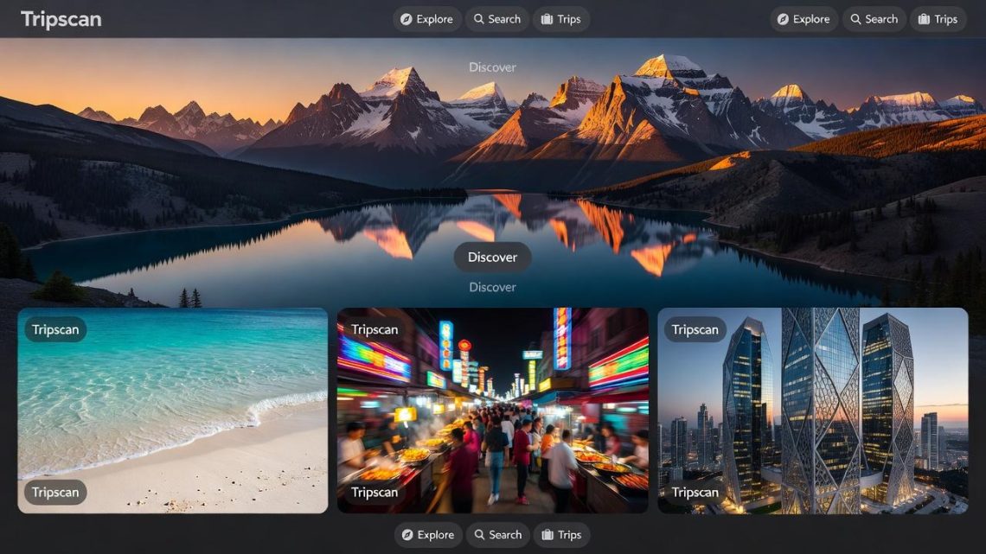Click the magnifier Search icon in center header
The image size is (986, 554).
click(478, 20)
